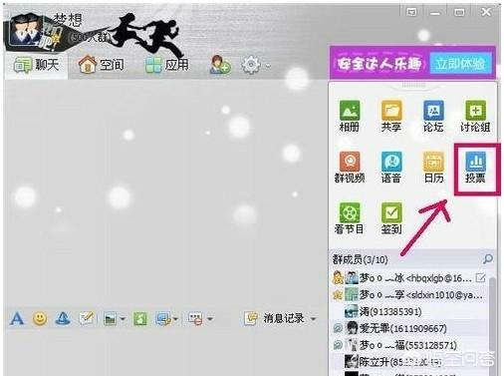Click the font style A icon

point(17,318)
